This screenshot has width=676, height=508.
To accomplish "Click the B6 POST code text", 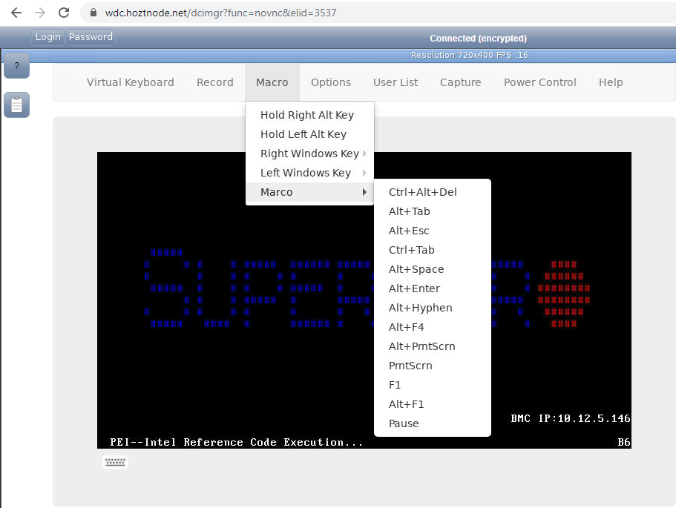I will coord(624,442).
